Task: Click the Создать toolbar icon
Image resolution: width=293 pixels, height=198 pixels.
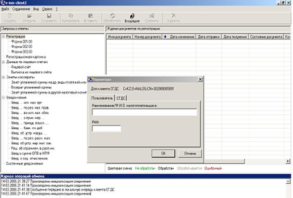Action: pyautogui.click(x=10, y=18)
